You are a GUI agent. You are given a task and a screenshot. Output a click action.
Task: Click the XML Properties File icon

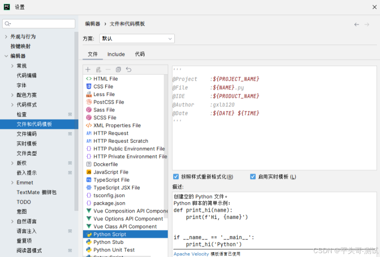[89, 126]
